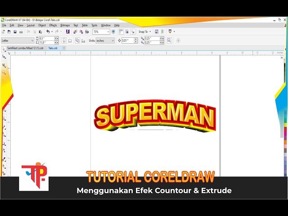Select the Shape tool
Screen dimensions: 288x216
coord(4,57)
